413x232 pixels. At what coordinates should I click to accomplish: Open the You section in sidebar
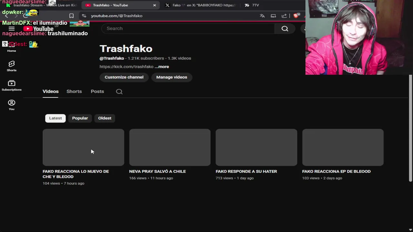click(x=12, y=105)
